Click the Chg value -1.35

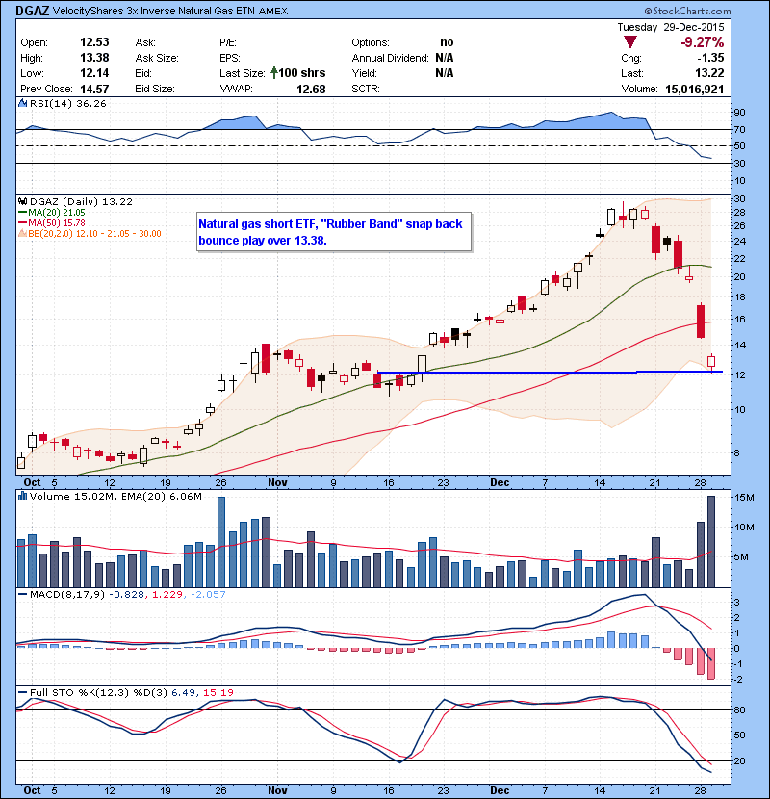(x=710, y=58)
